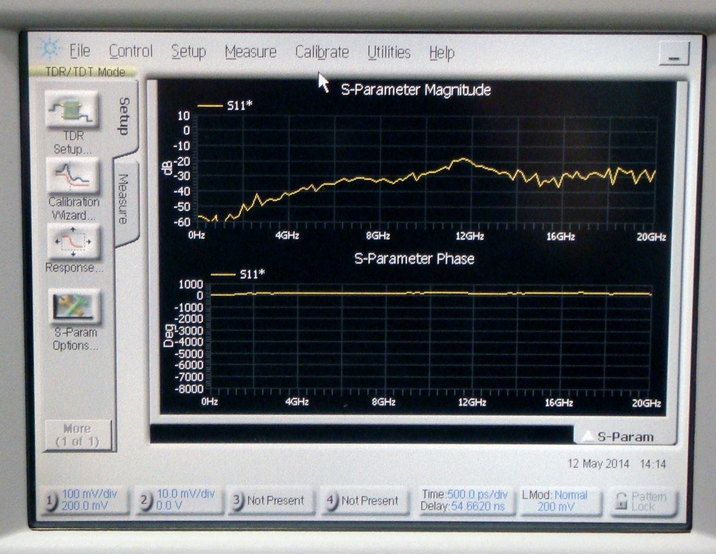
Task: Click the S-Parameter Phase title
Action: coord(414,258)
